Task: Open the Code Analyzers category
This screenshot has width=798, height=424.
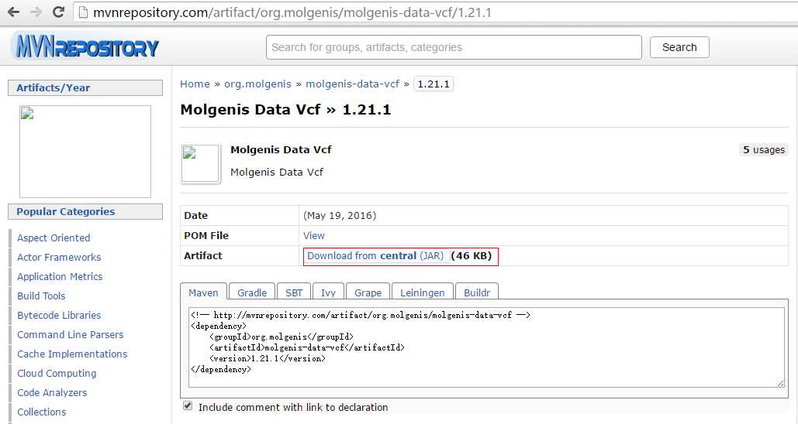Action: pos(52,392)
